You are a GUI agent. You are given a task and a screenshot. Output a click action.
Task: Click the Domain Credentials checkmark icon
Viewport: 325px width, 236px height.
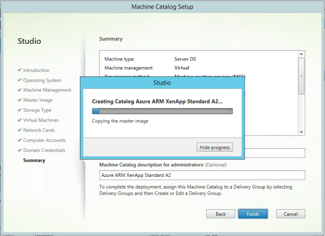pyautogui.click(x=20, y=150)
